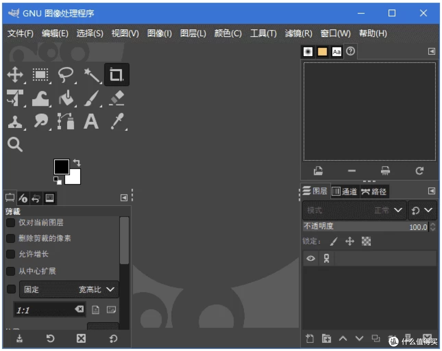Open the help question mark tab

[x=350, y=51]
